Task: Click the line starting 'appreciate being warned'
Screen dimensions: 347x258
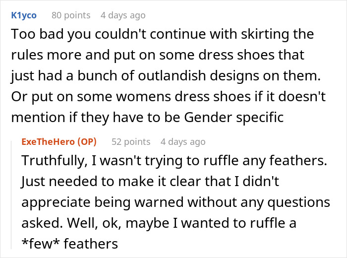Action: (175, 203)
